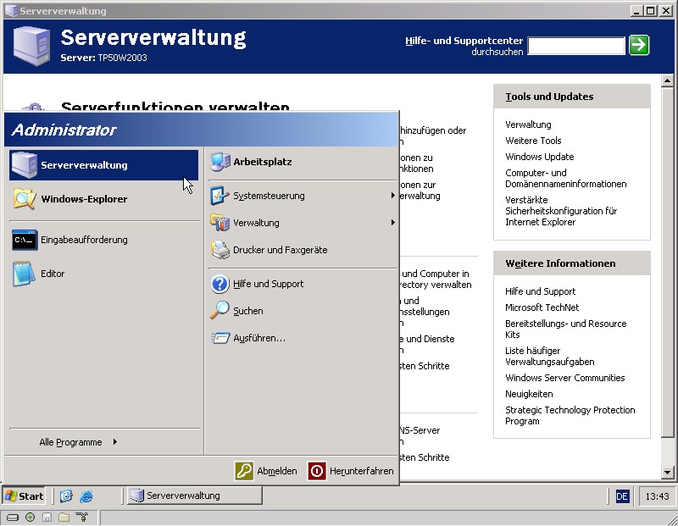Click the floppy disk status icon
This screenshot has width=678, height=526.
[x=47, y=517]
